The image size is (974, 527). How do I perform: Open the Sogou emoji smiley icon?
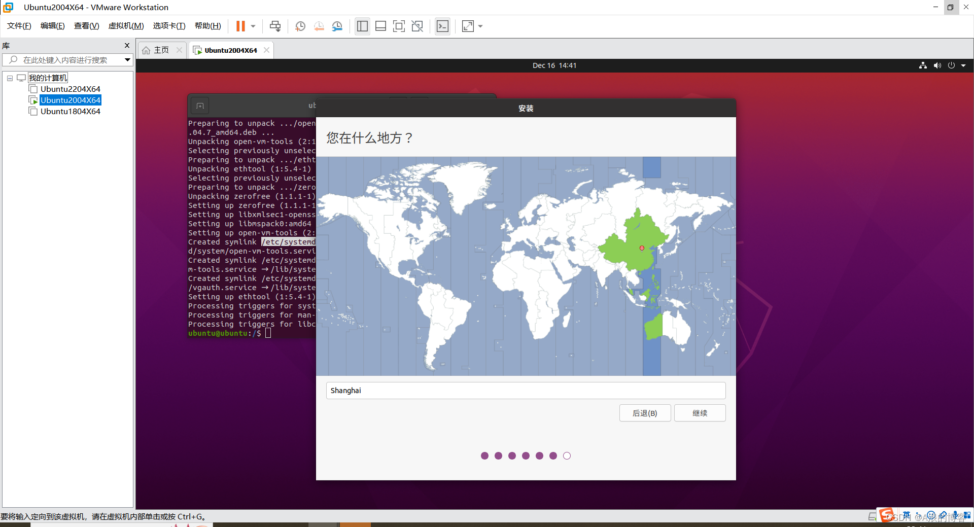(931, 515)
